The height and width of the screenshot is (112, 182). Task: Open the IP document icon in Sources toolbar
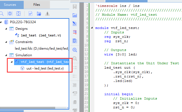pyautogui.click(x=30, y=14)
